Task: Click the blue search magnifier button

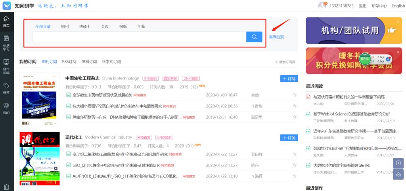Action: coord(254,37)
